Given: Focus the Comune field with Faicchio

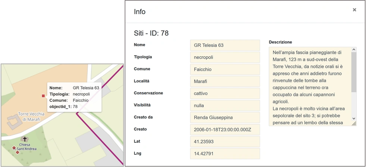Looking at the screenshot, I should pyautogui.click(x=225, y=69).
